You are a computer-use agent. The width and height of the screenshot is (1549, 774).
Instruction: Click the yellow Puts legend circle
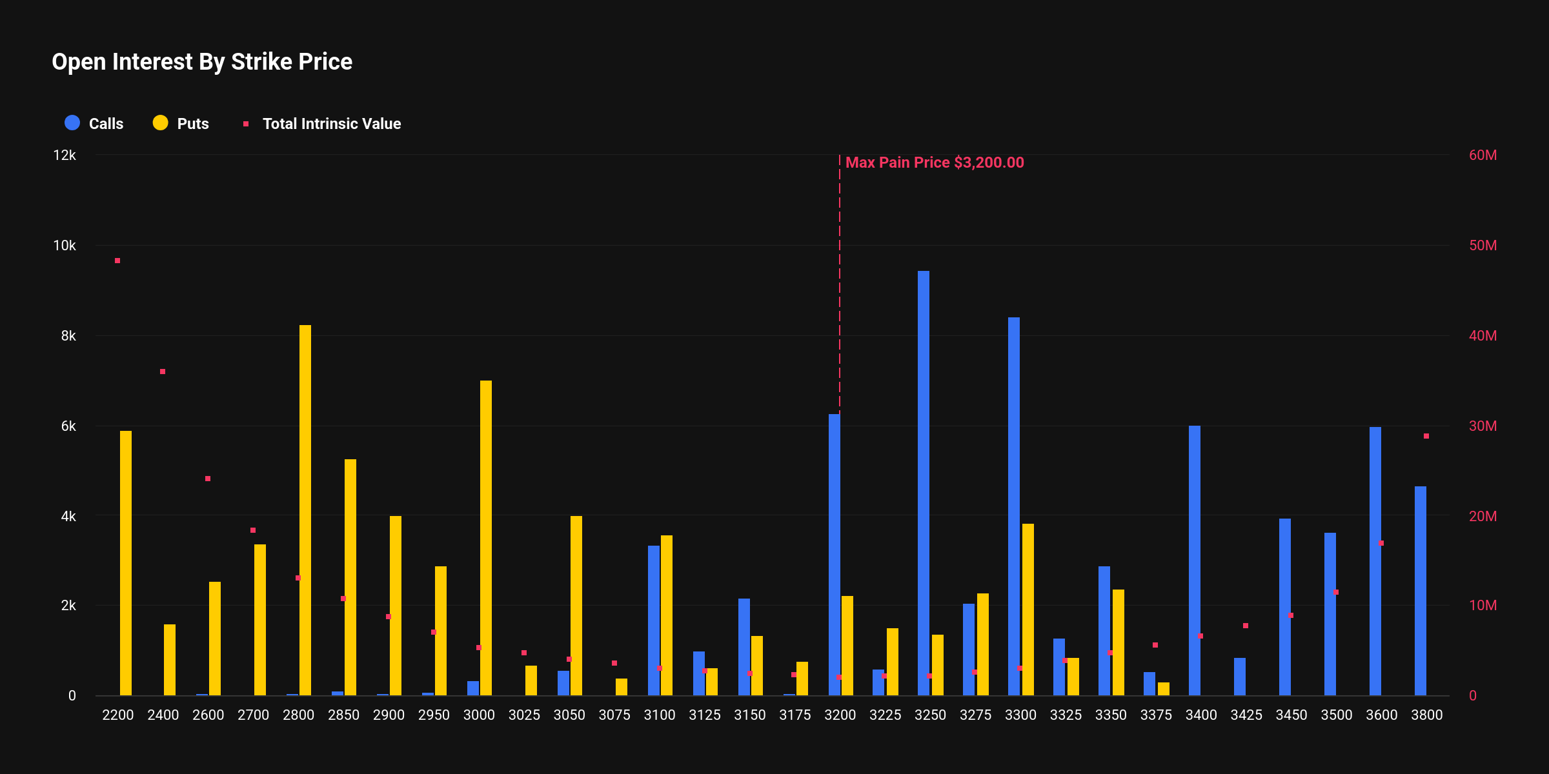(160, 123)
